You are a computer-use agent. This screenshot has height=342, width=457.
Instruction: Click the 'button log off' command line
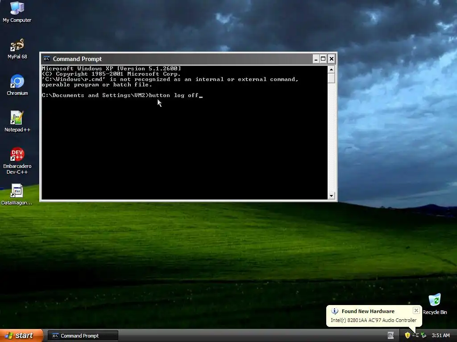[x=122, y=95]
